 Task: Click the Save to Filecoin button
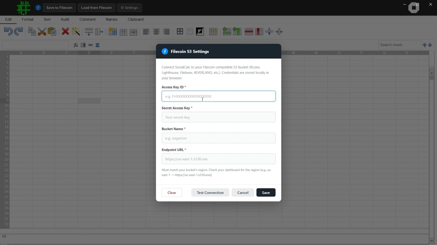tap(59, 8)
